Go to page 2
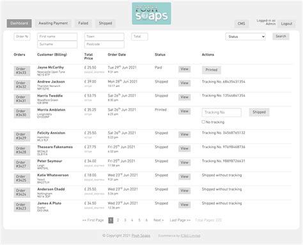This screenshot has height=245, width=303. 118,220
